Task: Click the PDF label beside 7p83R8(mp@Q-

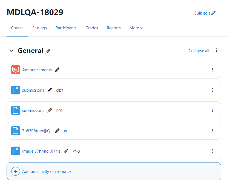Action: pos(67,131)
